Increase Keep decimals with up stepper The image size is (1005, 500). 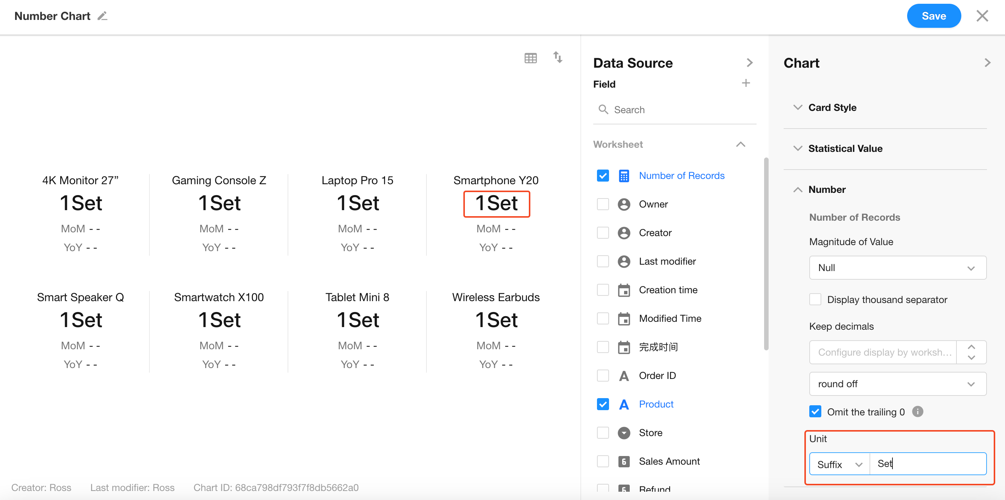coord(971,347)
